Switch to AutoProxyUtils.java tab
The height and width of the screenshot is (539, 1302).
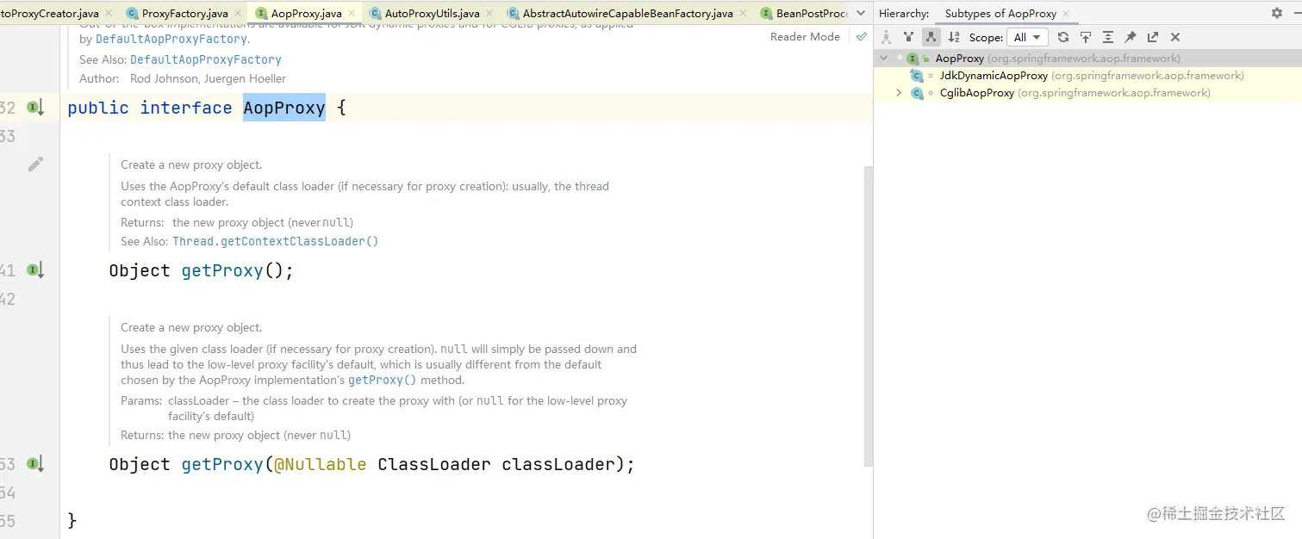432,13
